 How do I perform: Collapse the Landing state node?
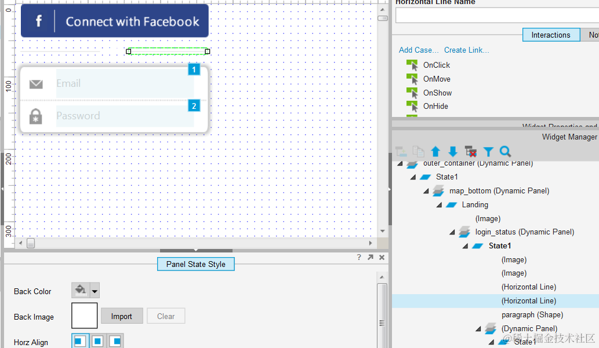coord(440,205)
